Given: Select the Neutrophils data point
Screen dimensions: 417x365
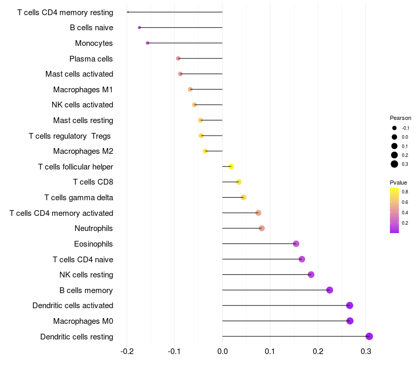Looking at the screenshot, I should pos(262,228).
